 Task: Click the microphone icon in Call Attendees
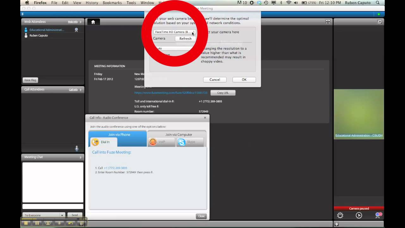(x=77, y=149)
